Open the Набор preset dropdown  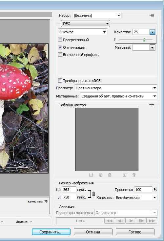click(97, 15)
